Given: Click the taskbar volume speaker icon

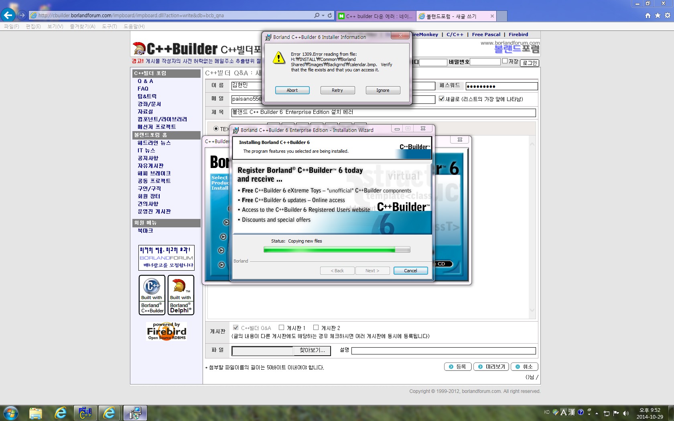Looking at the screenshot, I should (x=625, y=413).
